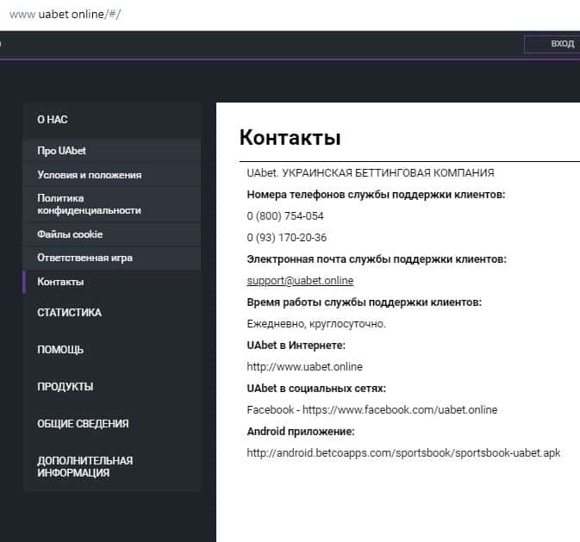Click 'Ежедневно, круглосуточно.' text
580x542 pixels.
(x=316, y=324)
